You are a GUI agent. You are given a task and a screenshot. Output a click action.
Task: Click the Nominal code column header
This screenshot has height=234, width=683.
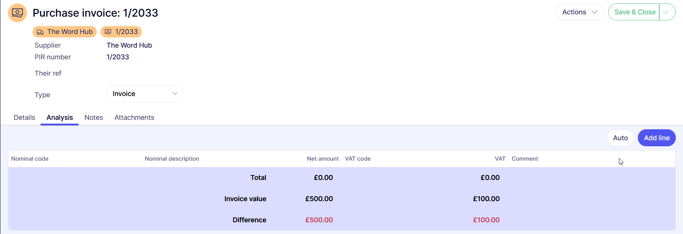click(30, 159)
